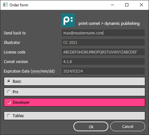This screenshot has width=149, height=135.
Task: Click the Comet version field
Action: coord(103,61)
